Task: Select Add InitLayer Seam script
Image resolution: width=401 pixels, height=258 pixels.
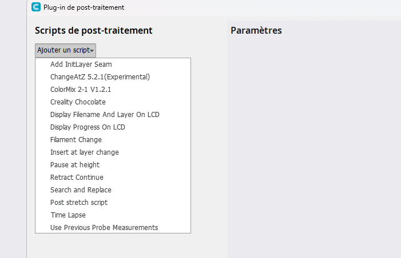Action: [x=113, y=64]
